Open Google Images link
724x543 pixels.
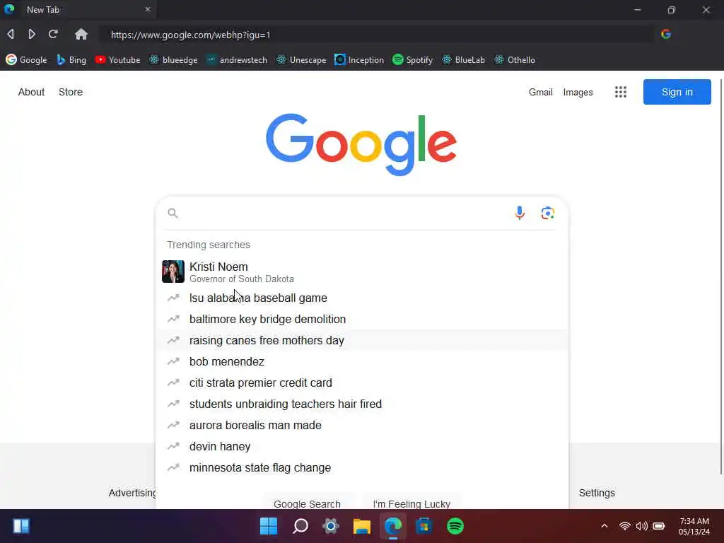(578, 92)
